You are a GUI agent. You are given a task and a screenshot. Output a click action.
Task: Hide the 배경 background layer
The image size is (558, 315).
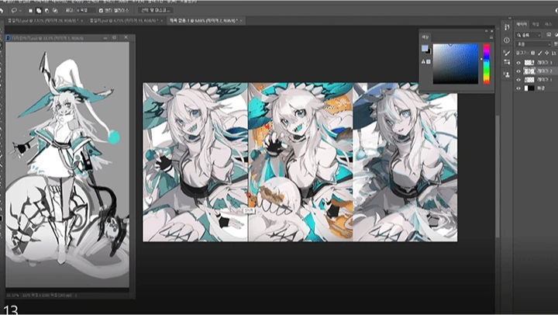[518, 88]
